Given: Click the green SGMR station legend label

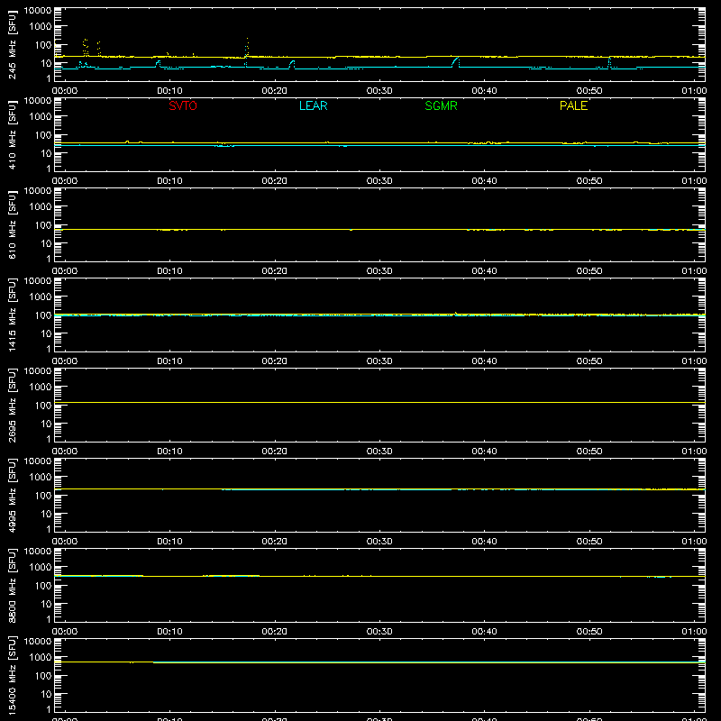Looking at the screenshot, I should point(441,105).
